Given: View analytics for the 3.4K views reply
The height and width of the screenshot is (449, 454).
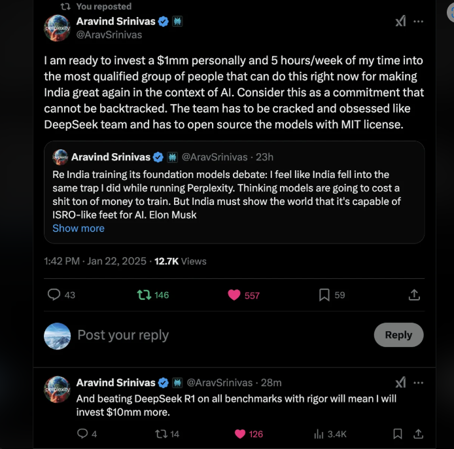Looking at the screenshot, I should click(320, 433).
